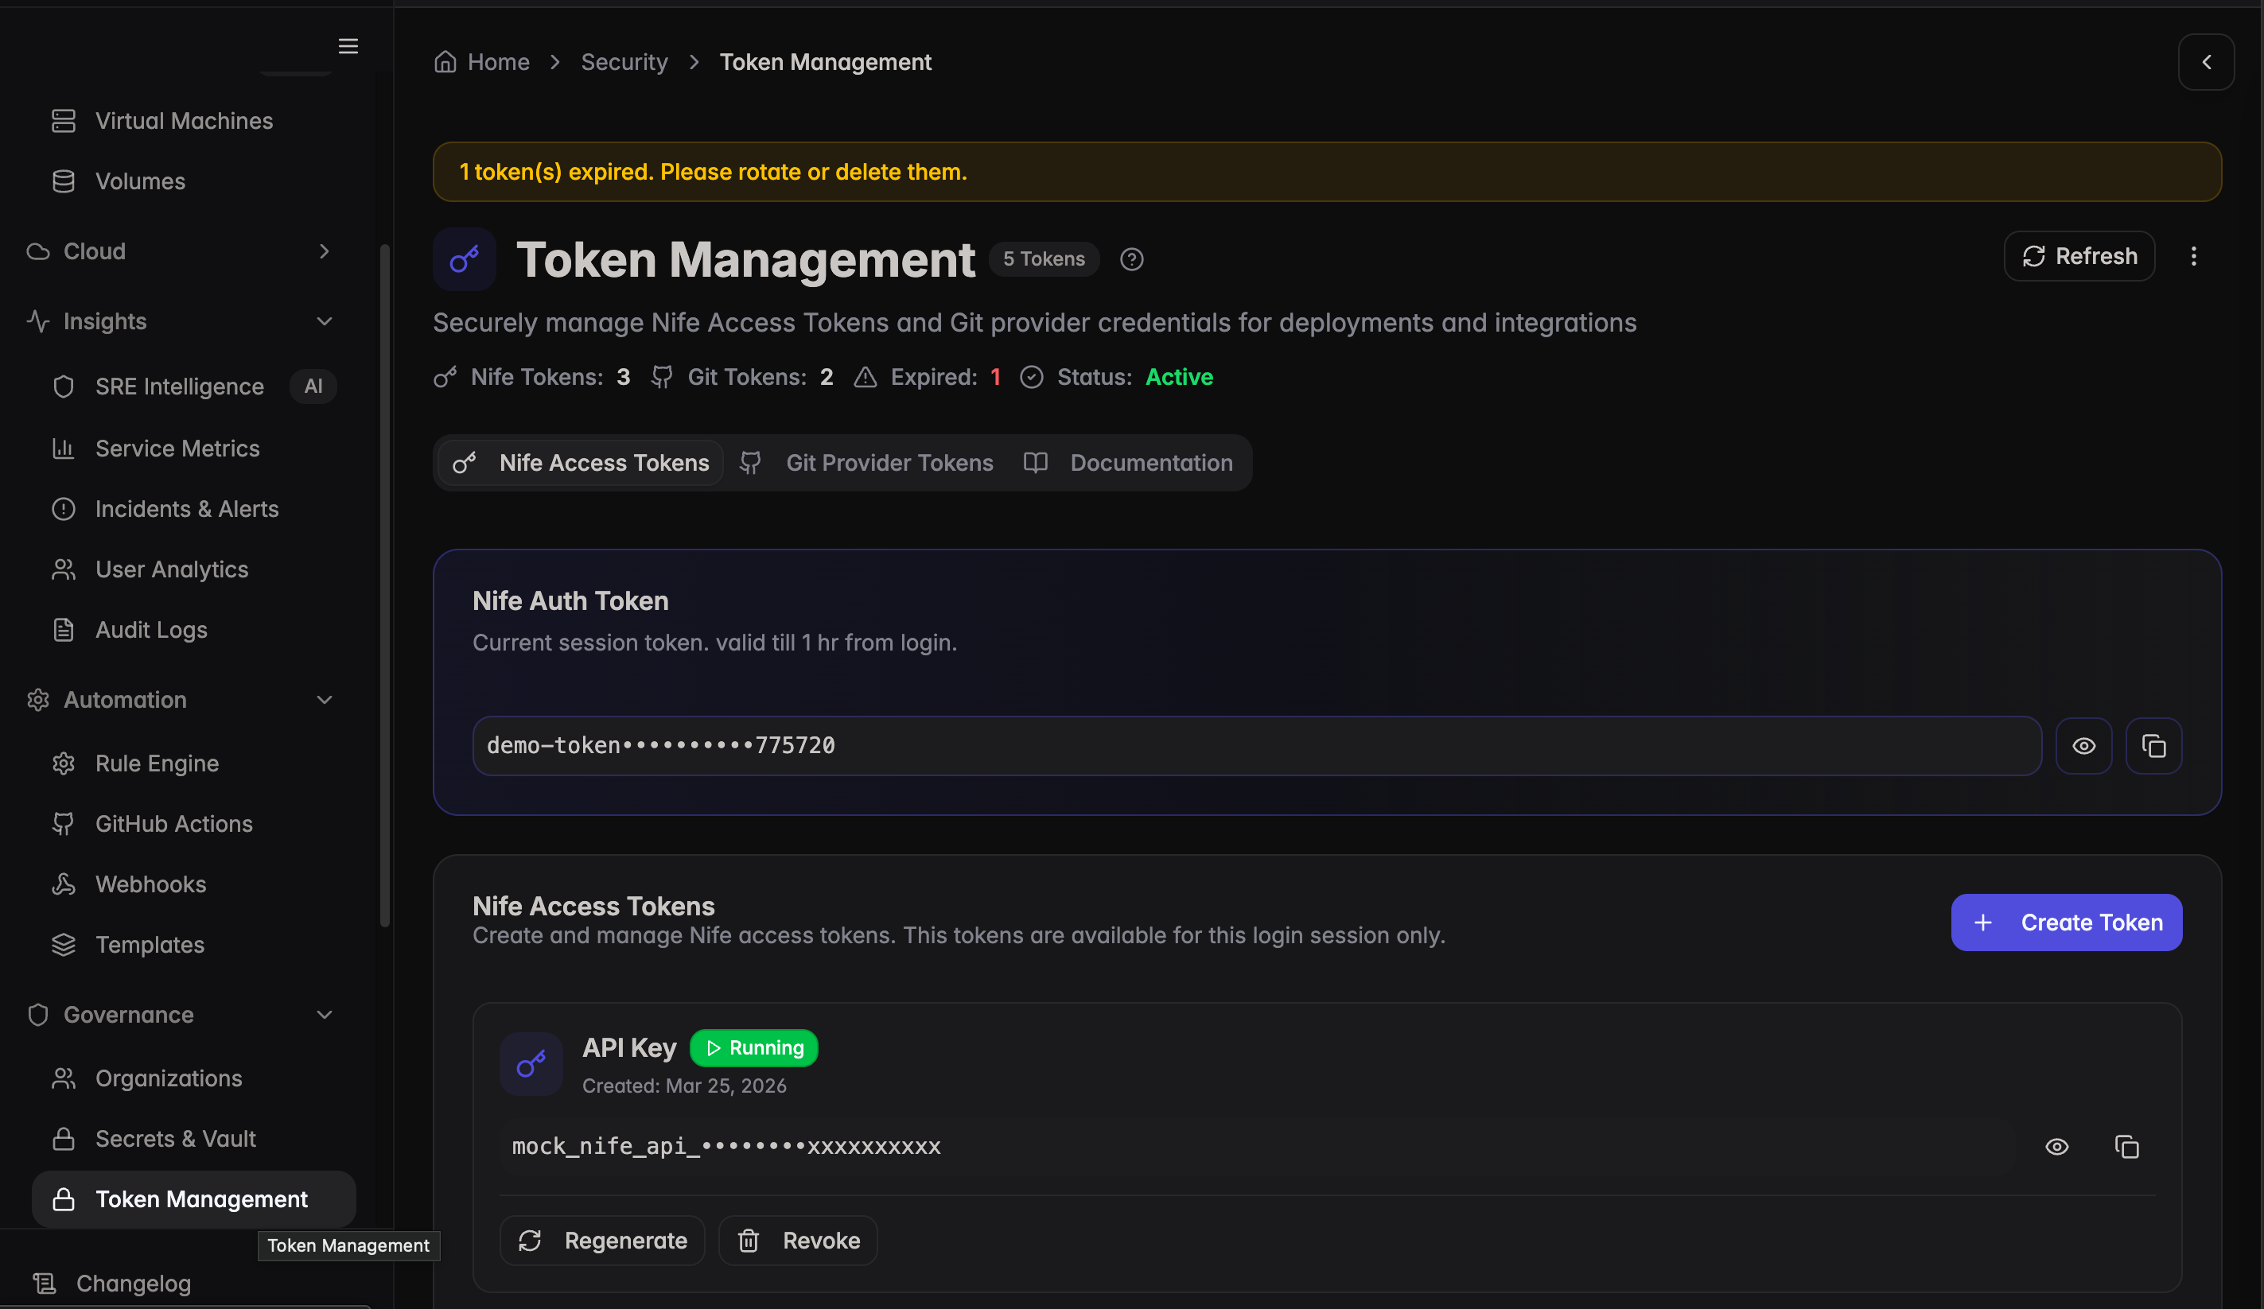Click the Nife Auth Token heading

tap(570, 601)
